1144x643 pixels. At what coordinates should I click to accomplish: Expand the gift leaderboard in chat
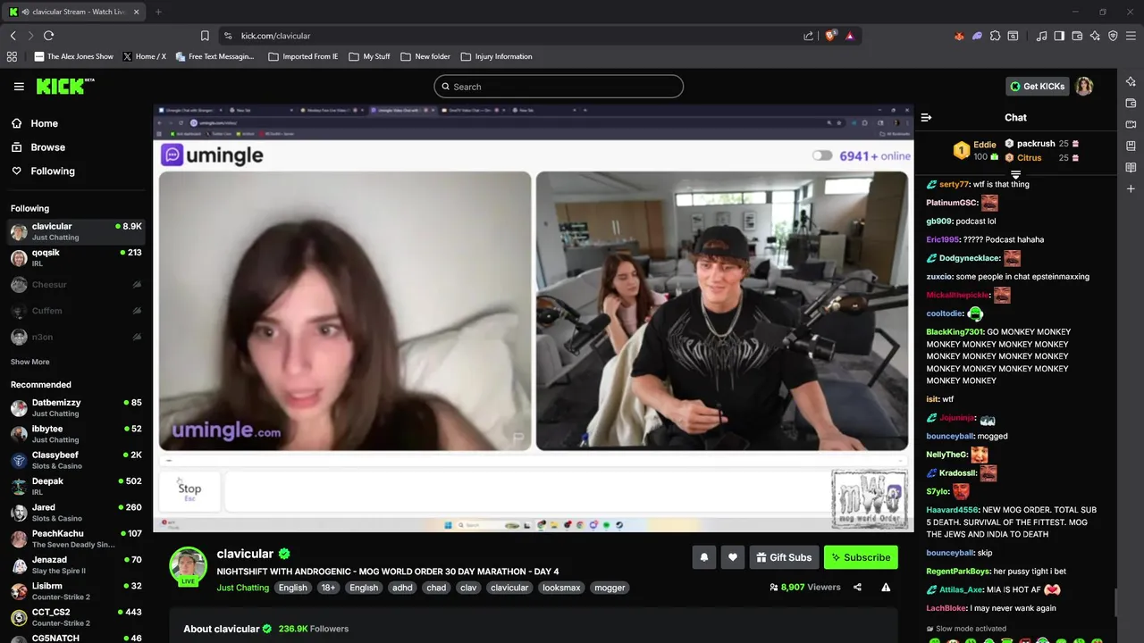click(x=1015, y=174)
